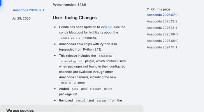Navigate to the Anaconda 2025.06-1 section
204x112 pixels.
tap(162, 34)
